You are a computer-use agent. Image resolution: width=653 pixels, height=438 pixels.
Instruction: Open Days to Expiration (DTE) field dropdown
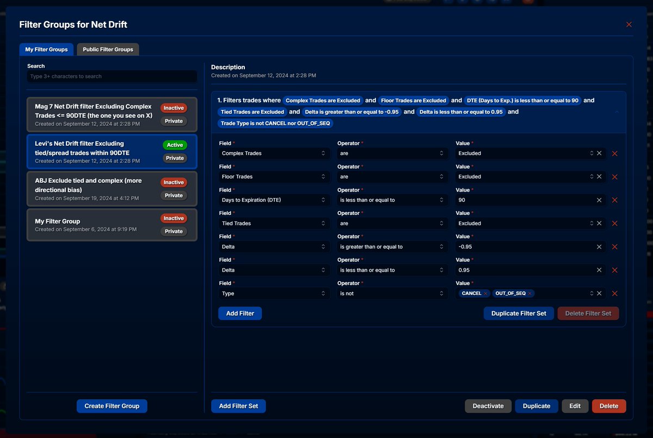tap(274, 200)
